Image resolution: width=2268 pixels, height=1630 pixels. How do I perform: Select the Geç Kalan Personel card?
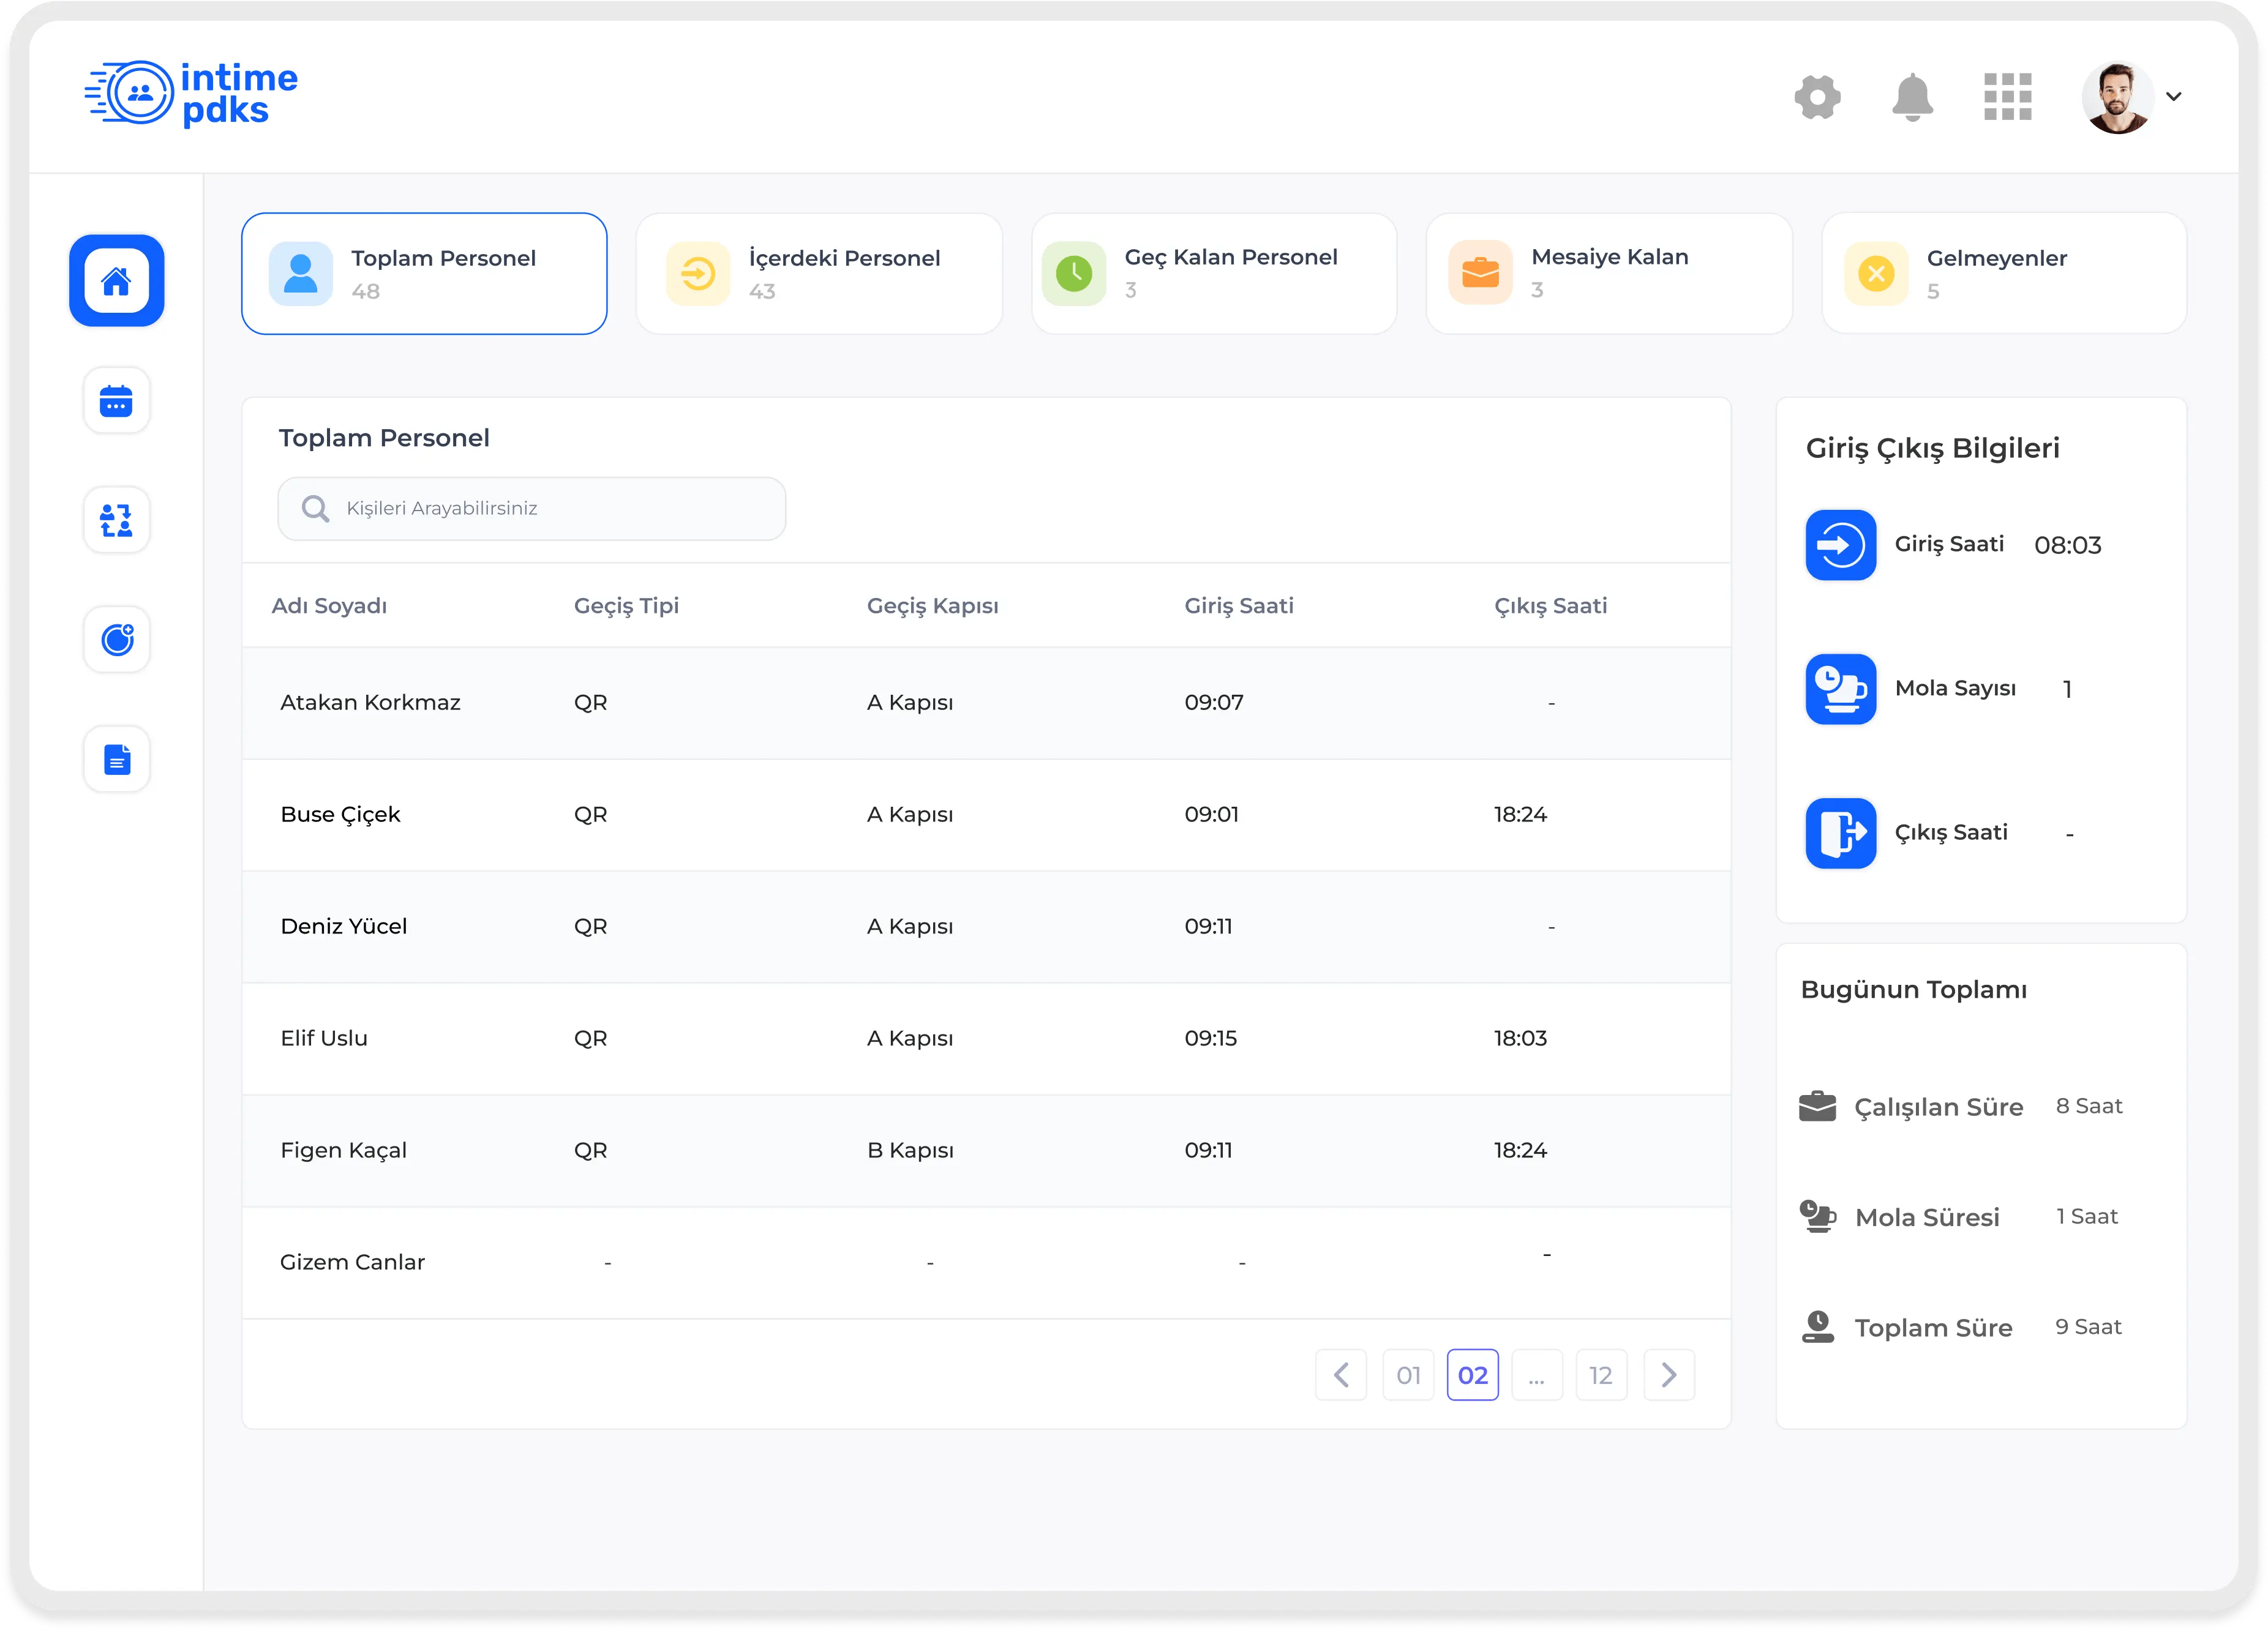pos(1214,273)
